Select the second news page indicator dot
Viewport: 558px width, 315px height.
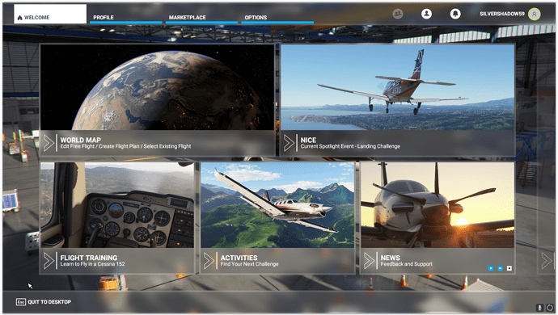[500, 268]
